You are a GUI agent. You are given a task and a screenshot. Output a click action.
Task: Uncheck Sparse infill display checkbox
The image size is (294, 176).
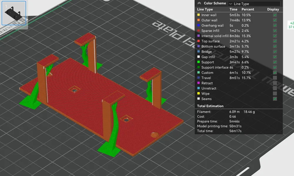pos(275,31)
